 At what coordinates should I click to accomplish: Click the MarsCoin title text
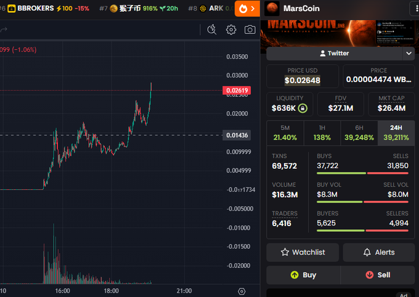tap(301, 9)
